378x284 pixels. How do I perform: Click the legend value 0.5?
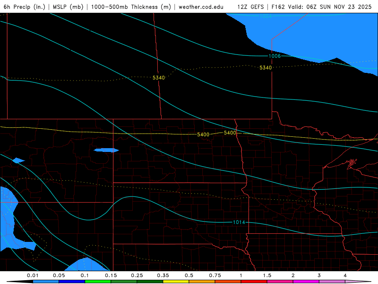(189, 275)
